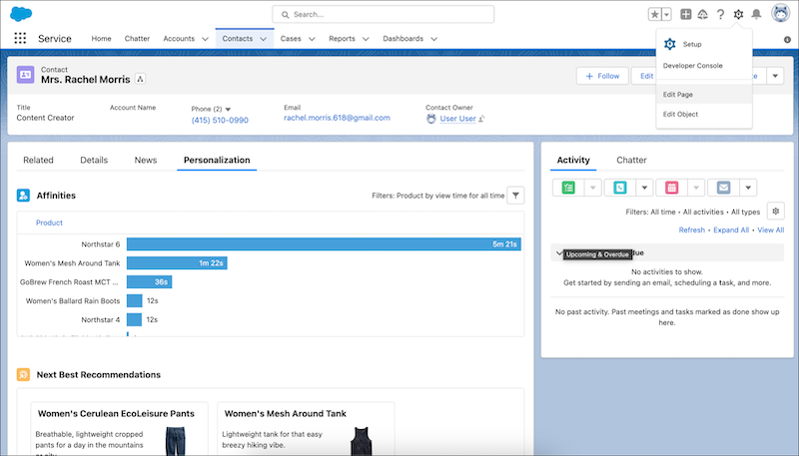The image size is (799, 456).
Task: Go to the Home nav tab
Action: [101, 38]
